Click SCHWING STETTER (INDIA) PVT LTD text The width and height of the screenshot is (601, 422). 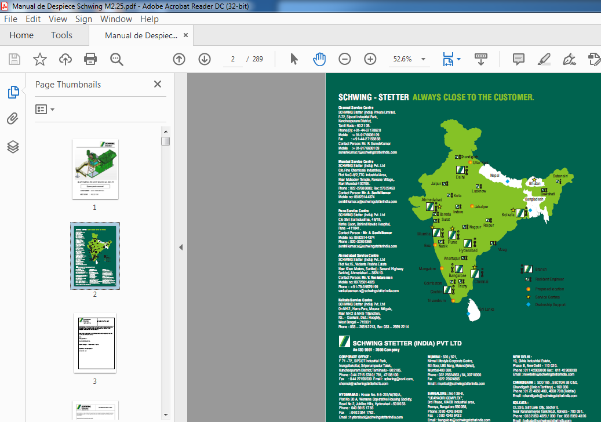click(407, 343)
